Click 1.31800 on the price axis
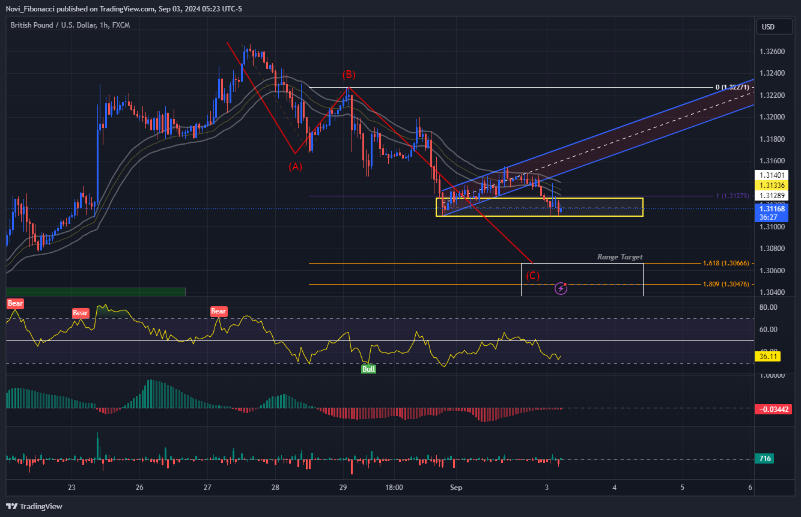This screenshot has height=517, width=801. tap(773, 139)
